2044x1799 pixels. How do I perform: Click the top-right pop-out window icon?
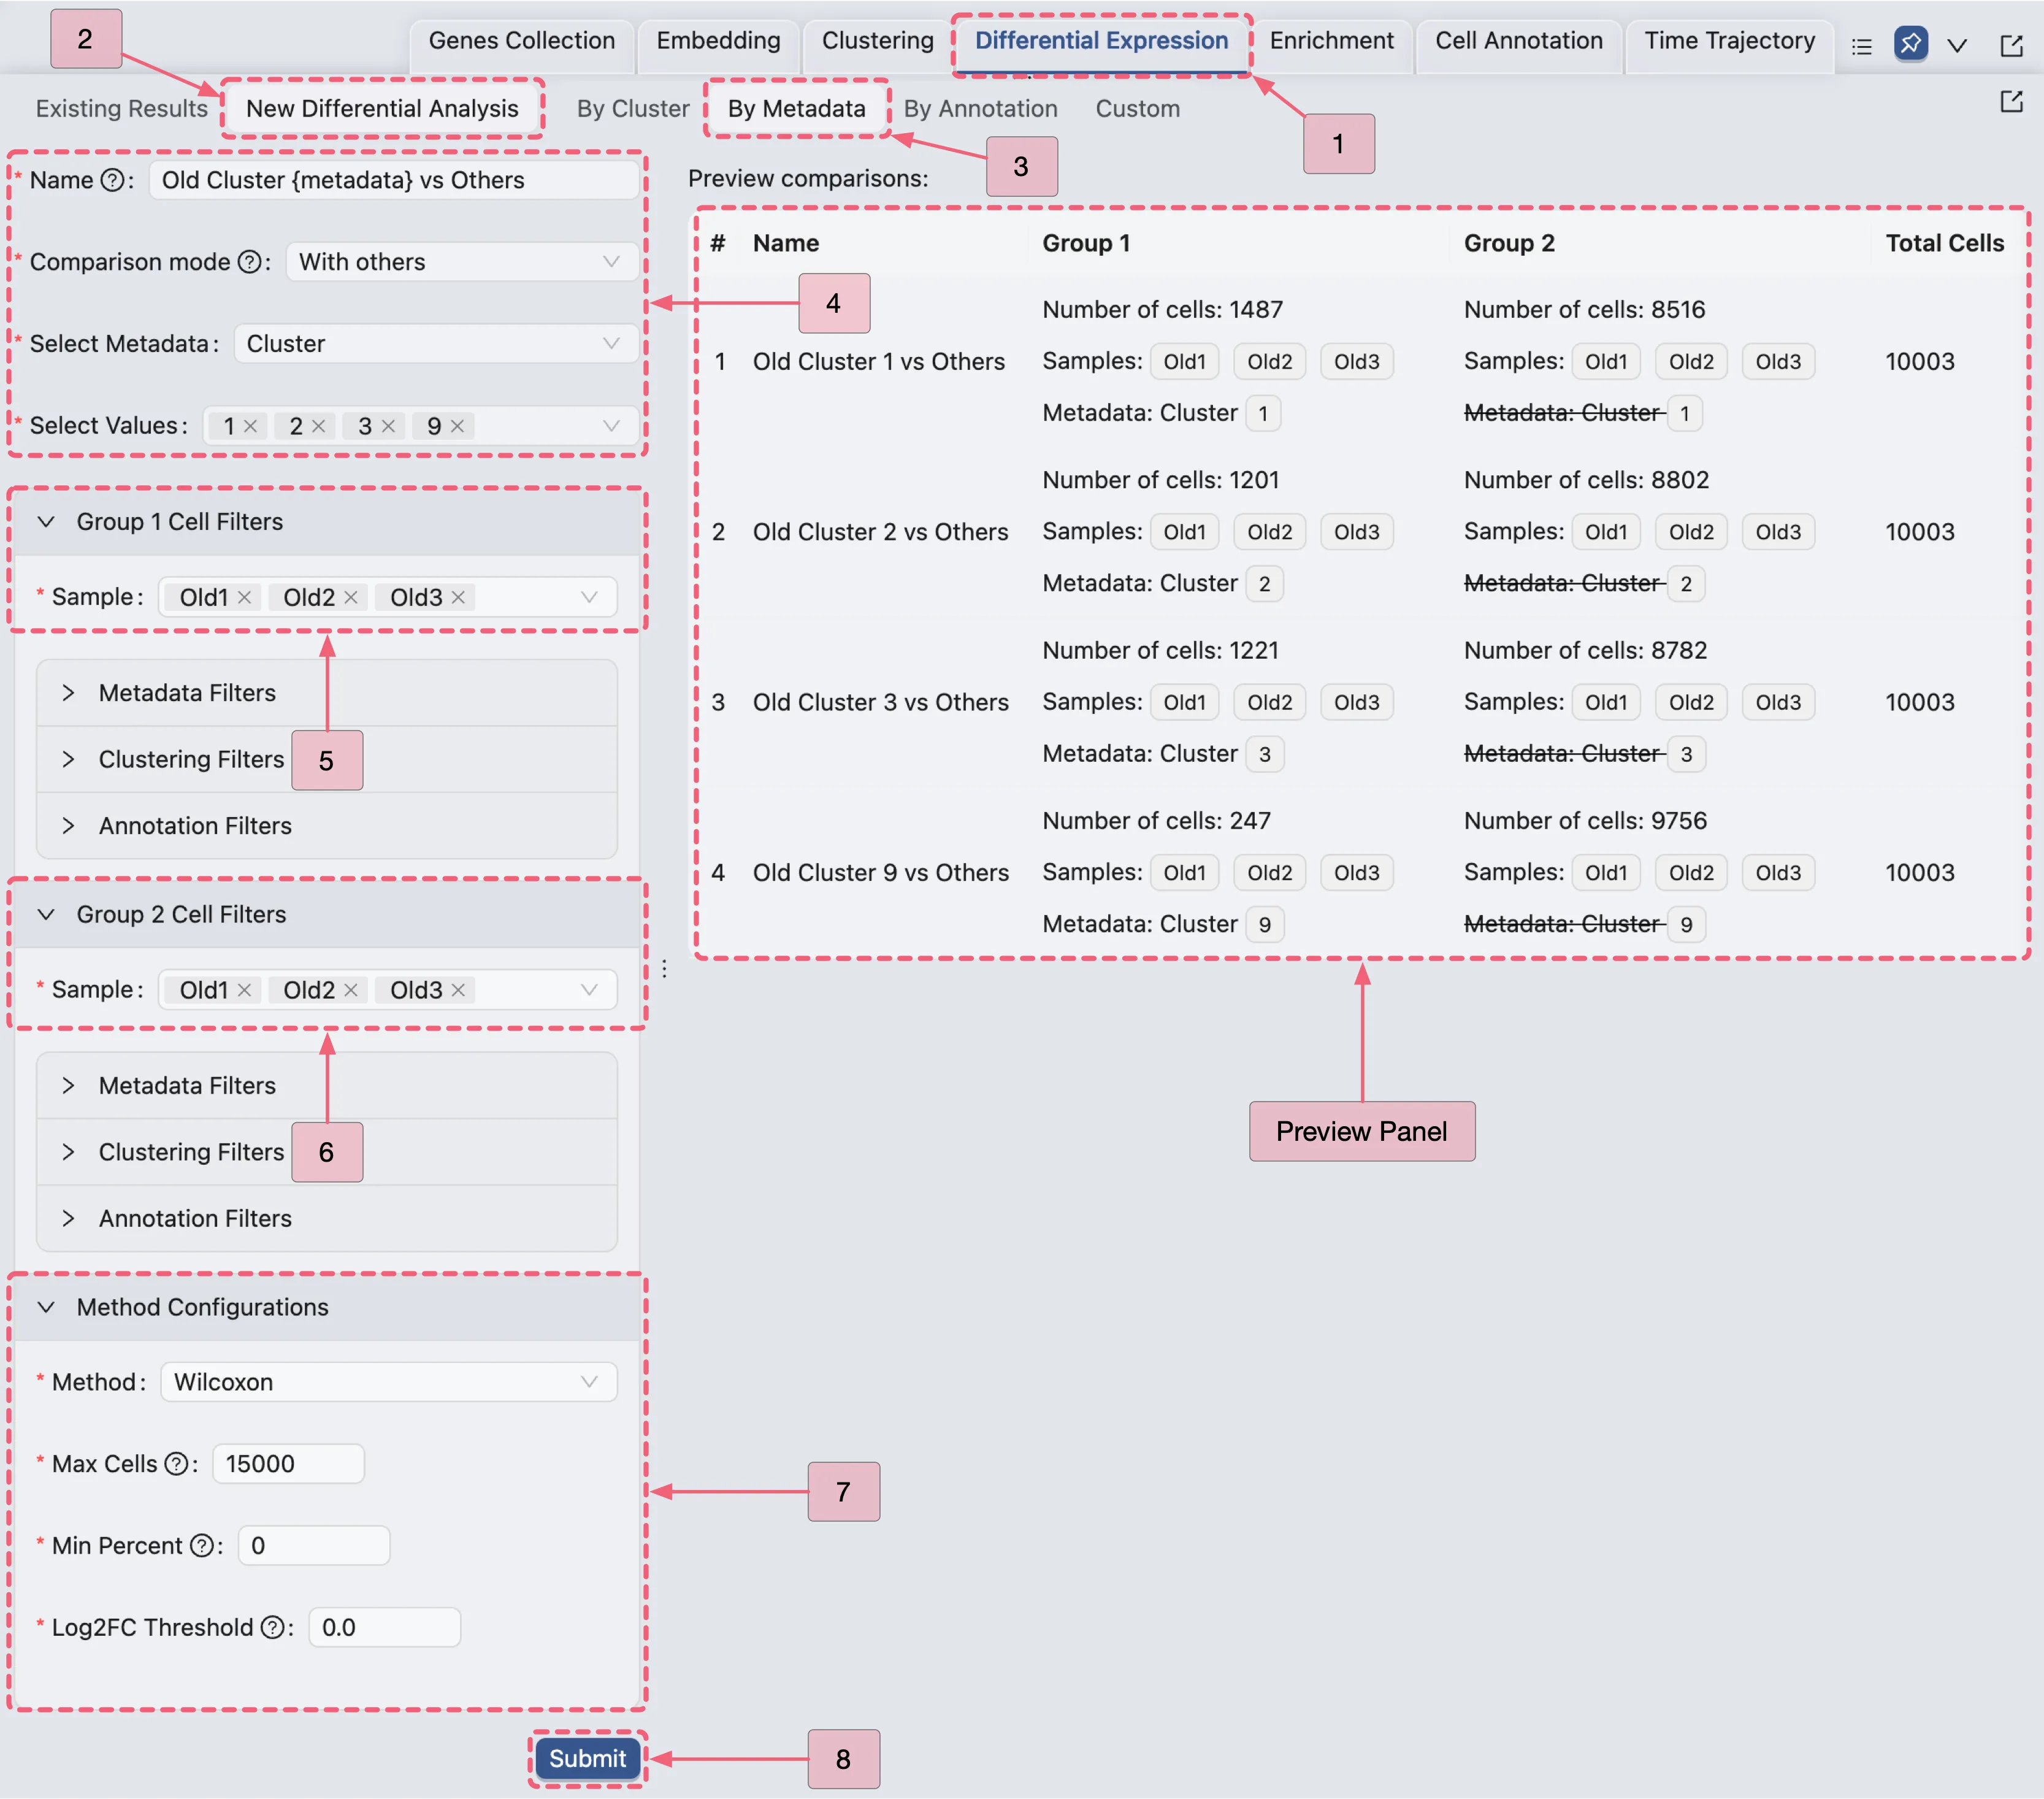click(2011, 46)
